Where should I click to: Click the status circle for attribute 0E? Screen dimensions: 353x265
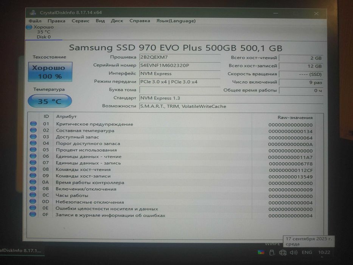click(33, 208)
